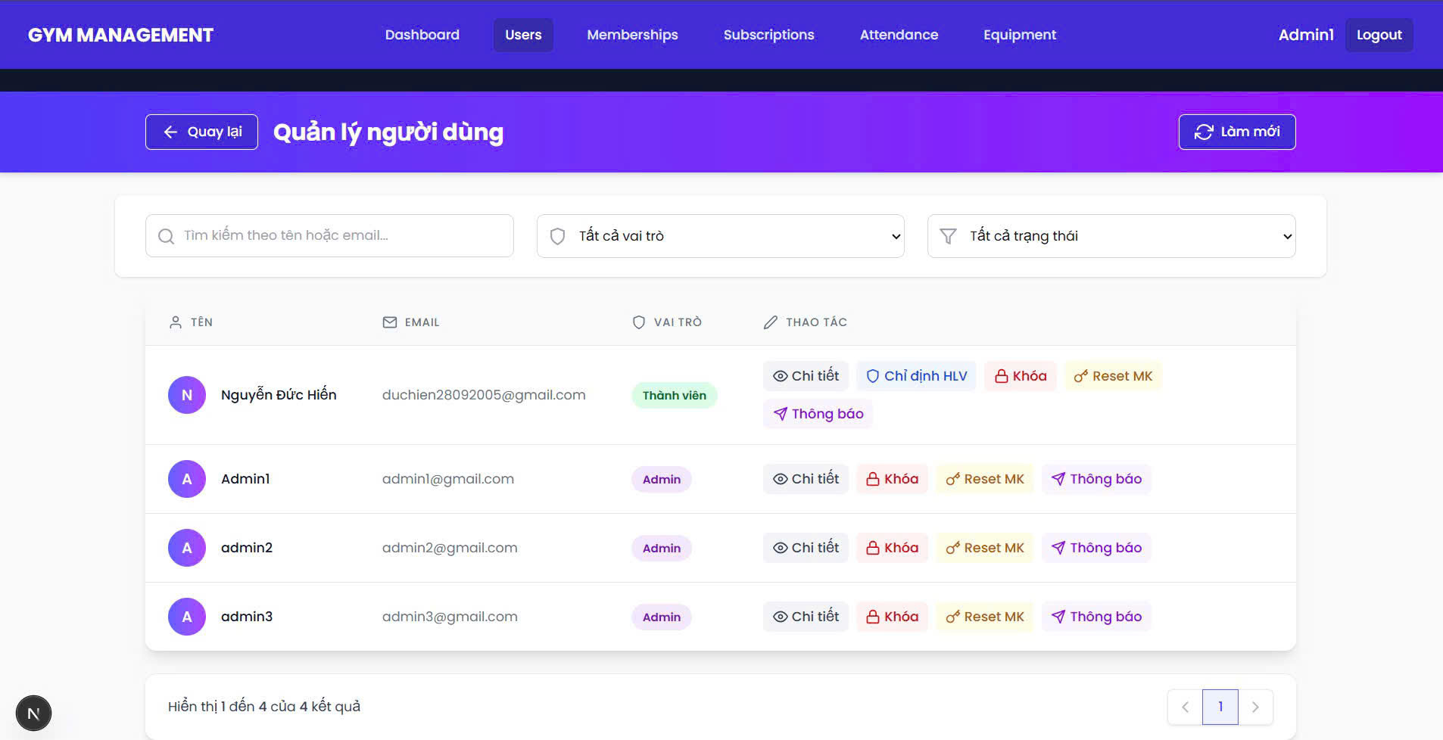Click the funnel icon beside status filter

[949, 235]
